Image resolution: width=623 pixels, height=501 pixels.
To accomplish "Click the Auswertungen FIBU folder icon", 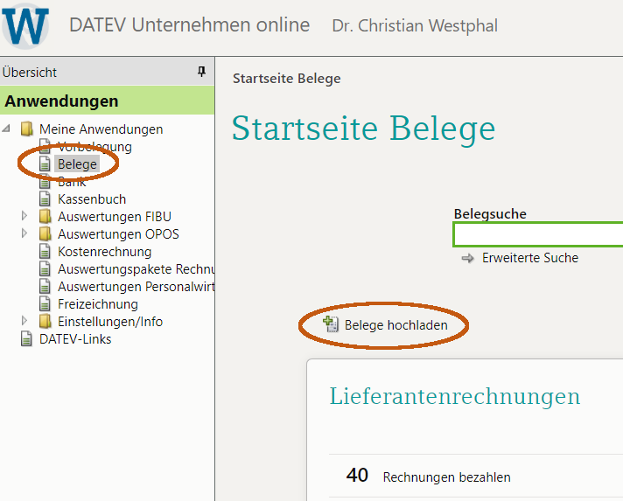I will pyautogui.click(x=45, y=216).
